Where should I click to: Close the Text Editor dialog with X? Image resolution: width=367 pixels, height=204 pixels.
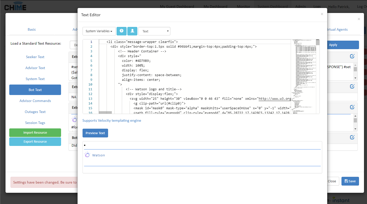pos(322,14)
